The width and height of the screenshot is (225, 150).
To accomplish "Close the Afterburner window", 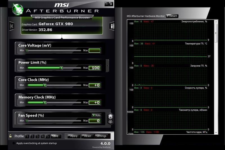I will pos(111,4).
